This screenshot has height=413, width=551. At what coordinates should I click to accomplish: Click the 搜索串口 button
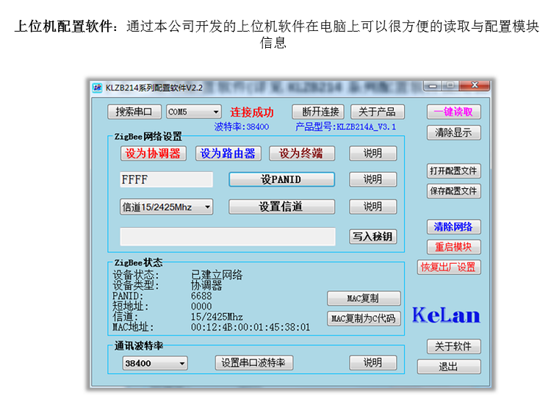(134, 112)
